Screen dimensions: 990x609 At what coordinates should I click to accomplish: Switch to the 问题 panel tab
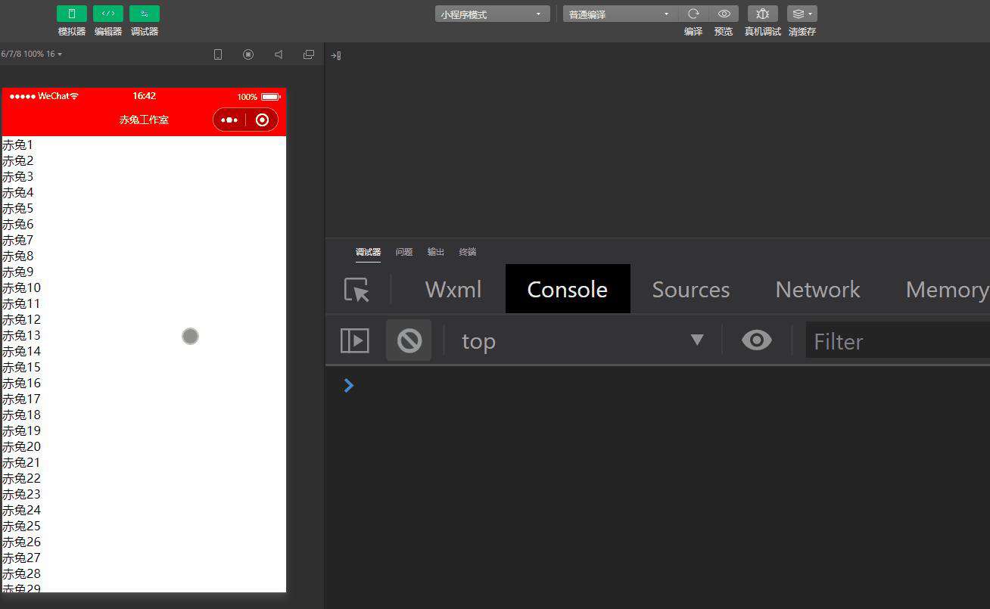pos(404,252)
